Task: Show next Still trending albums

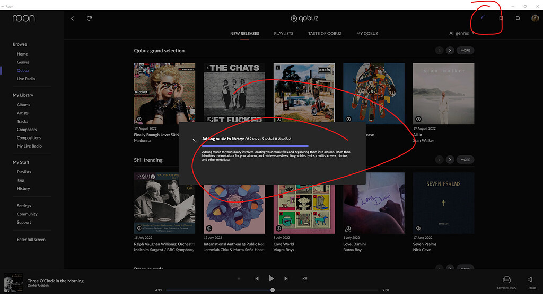Action: click(450, 160)
